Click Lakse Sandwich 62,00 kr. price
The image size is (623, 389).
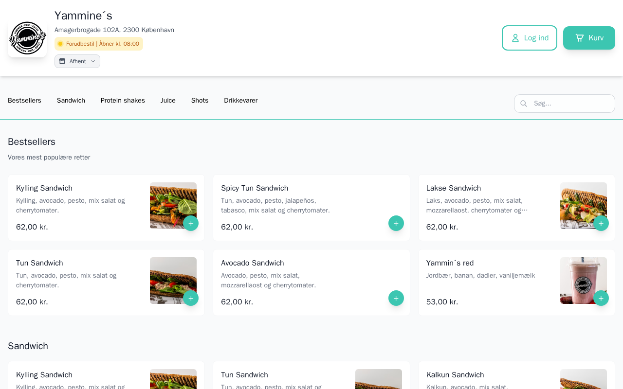pyautogui.click(x=442, y=227)
